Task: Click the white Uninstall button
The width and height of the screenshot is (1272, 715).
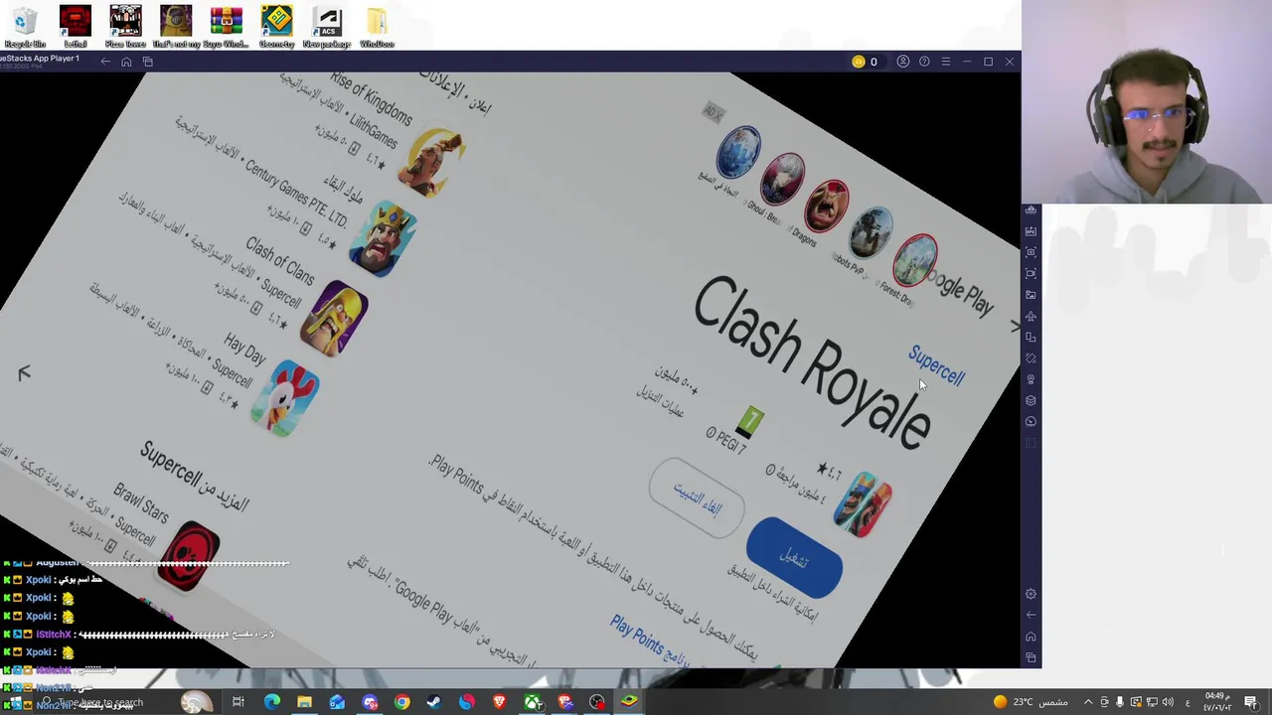Action: click(x=697, y=499)
